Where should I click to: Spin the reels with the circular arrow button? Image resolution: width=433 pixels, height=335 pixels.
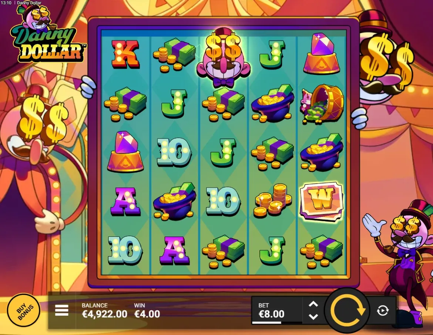(347, 310)
